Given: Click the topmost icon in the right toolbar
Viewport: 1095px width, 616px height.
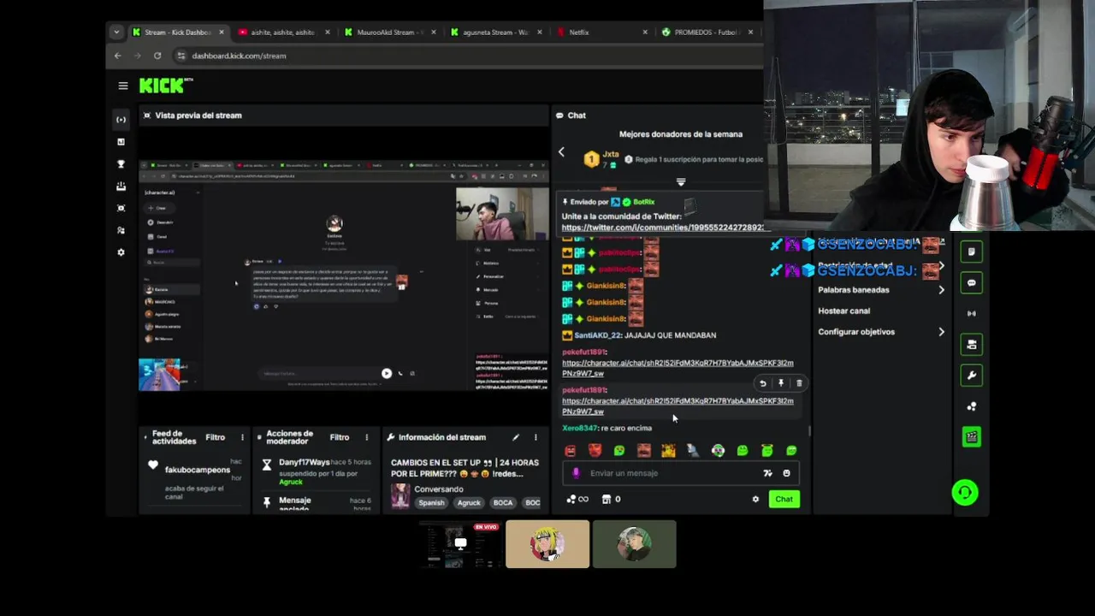Looking at the screenshot, I should 971,252.
